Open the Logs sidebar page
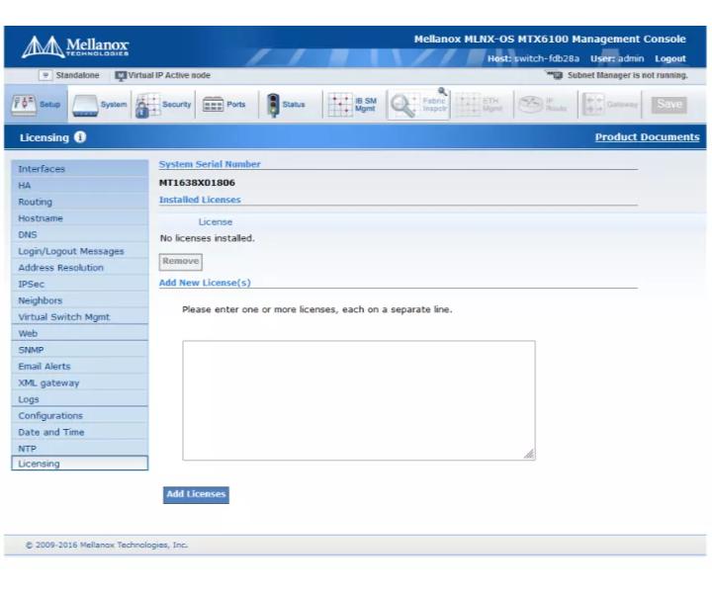The image size is (712, 593). tap(79, 399)
